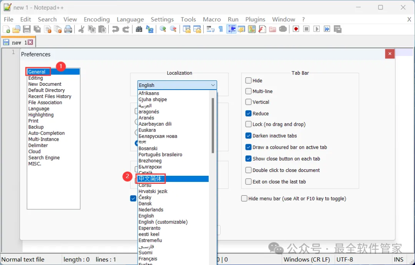Screen dimensions: 415x265
Task: Click the Zoom In magnifier icon
Action: click(163, 29)
